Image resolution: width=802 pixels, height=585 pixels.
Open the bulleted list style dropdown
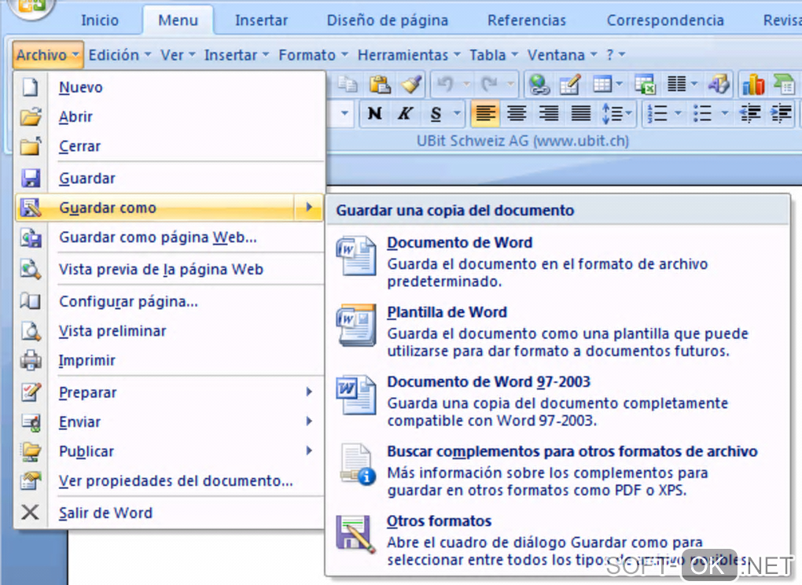725,113
